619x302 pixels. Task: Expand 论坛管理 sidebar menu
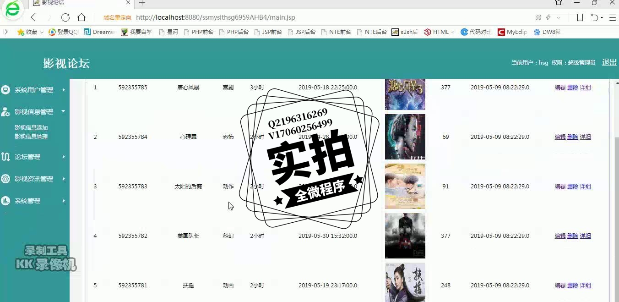tap(33, 157)
